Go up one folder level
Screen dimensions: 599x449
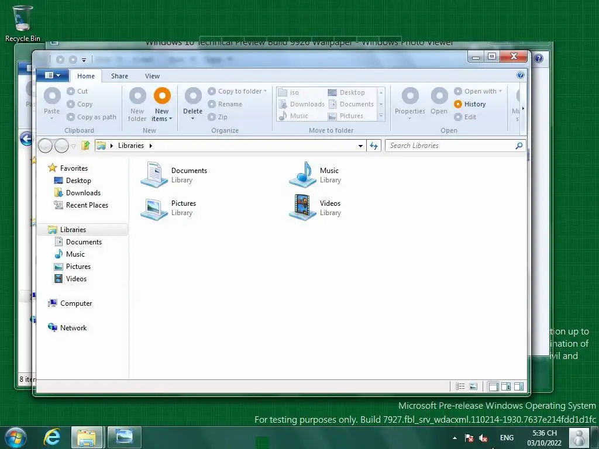(85, 146)
